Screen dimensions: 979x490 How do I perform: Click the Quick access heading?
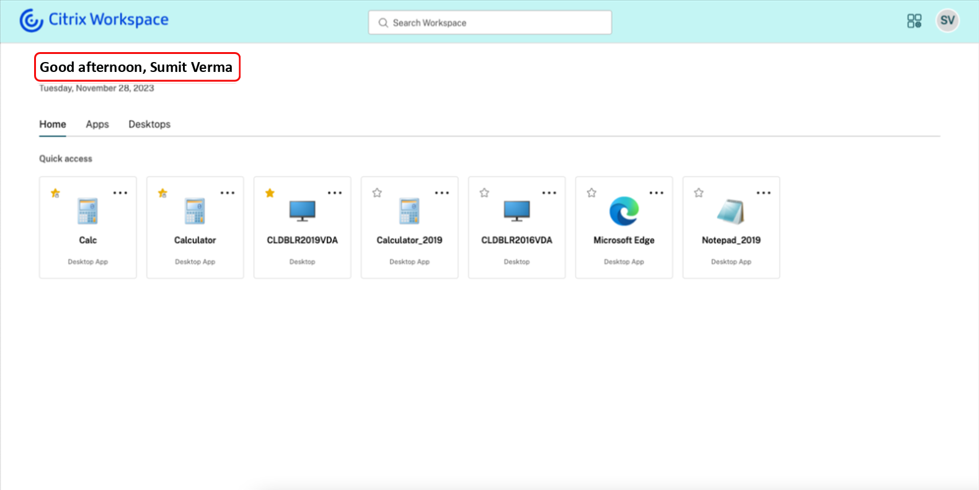(x=66, y=159)
